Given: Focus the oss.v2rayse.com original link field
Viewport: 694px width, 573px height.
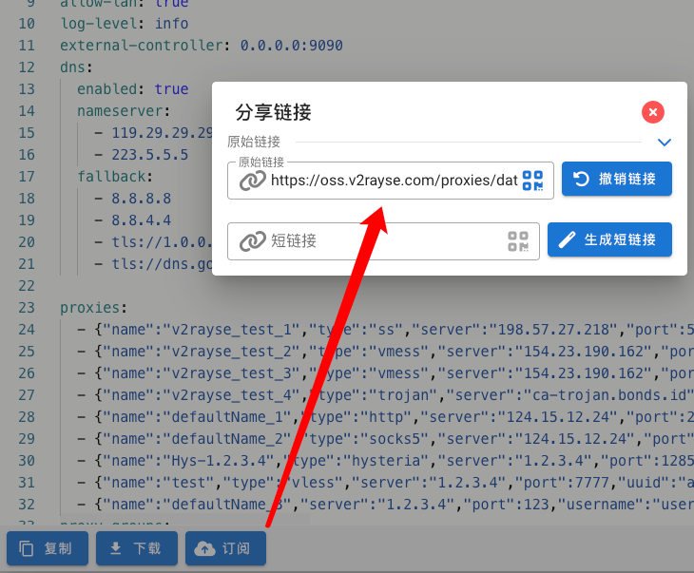Looking at the screenshot, I should point(393,181).
